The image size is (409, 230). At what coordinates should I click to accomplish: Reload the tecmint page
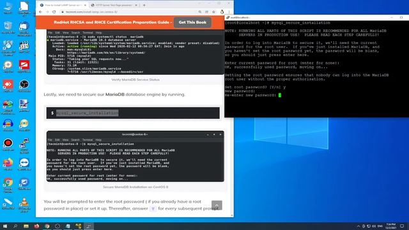pos(54,11)
